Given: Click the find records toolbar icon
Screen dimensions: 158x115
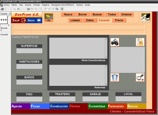Looking at the screenshot, I should (x=57, y=9).
